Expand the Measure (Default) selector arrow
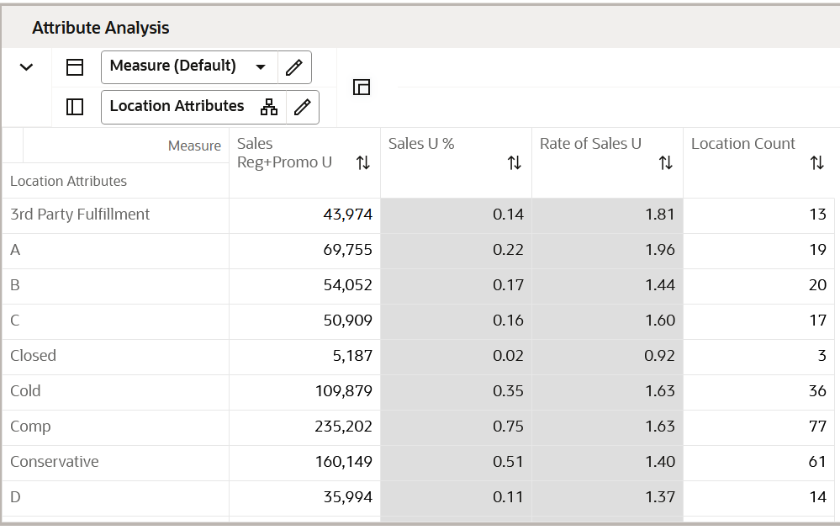Viewport: 840px width, 530px height. tap(261, 66)
